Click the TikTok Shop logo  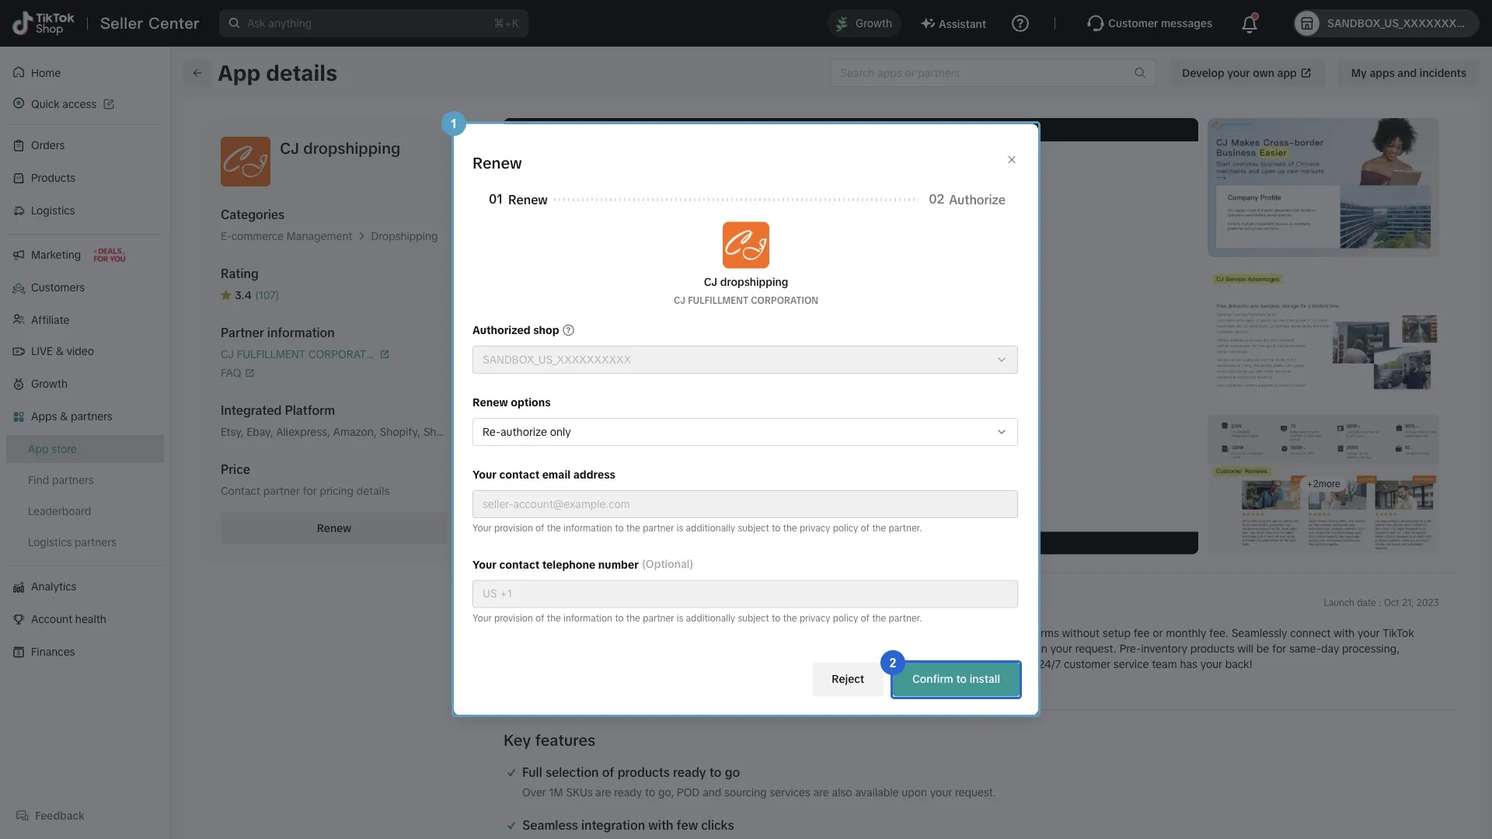tap(44, 23)
